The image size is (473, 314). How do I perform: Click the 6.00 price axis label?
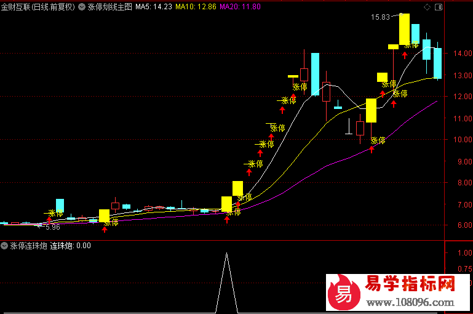[x=465, y=225]
